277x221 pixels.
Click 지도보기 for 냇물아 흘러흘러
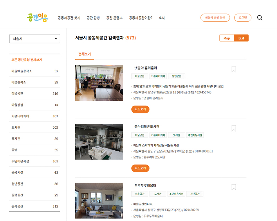coord(140,109)
